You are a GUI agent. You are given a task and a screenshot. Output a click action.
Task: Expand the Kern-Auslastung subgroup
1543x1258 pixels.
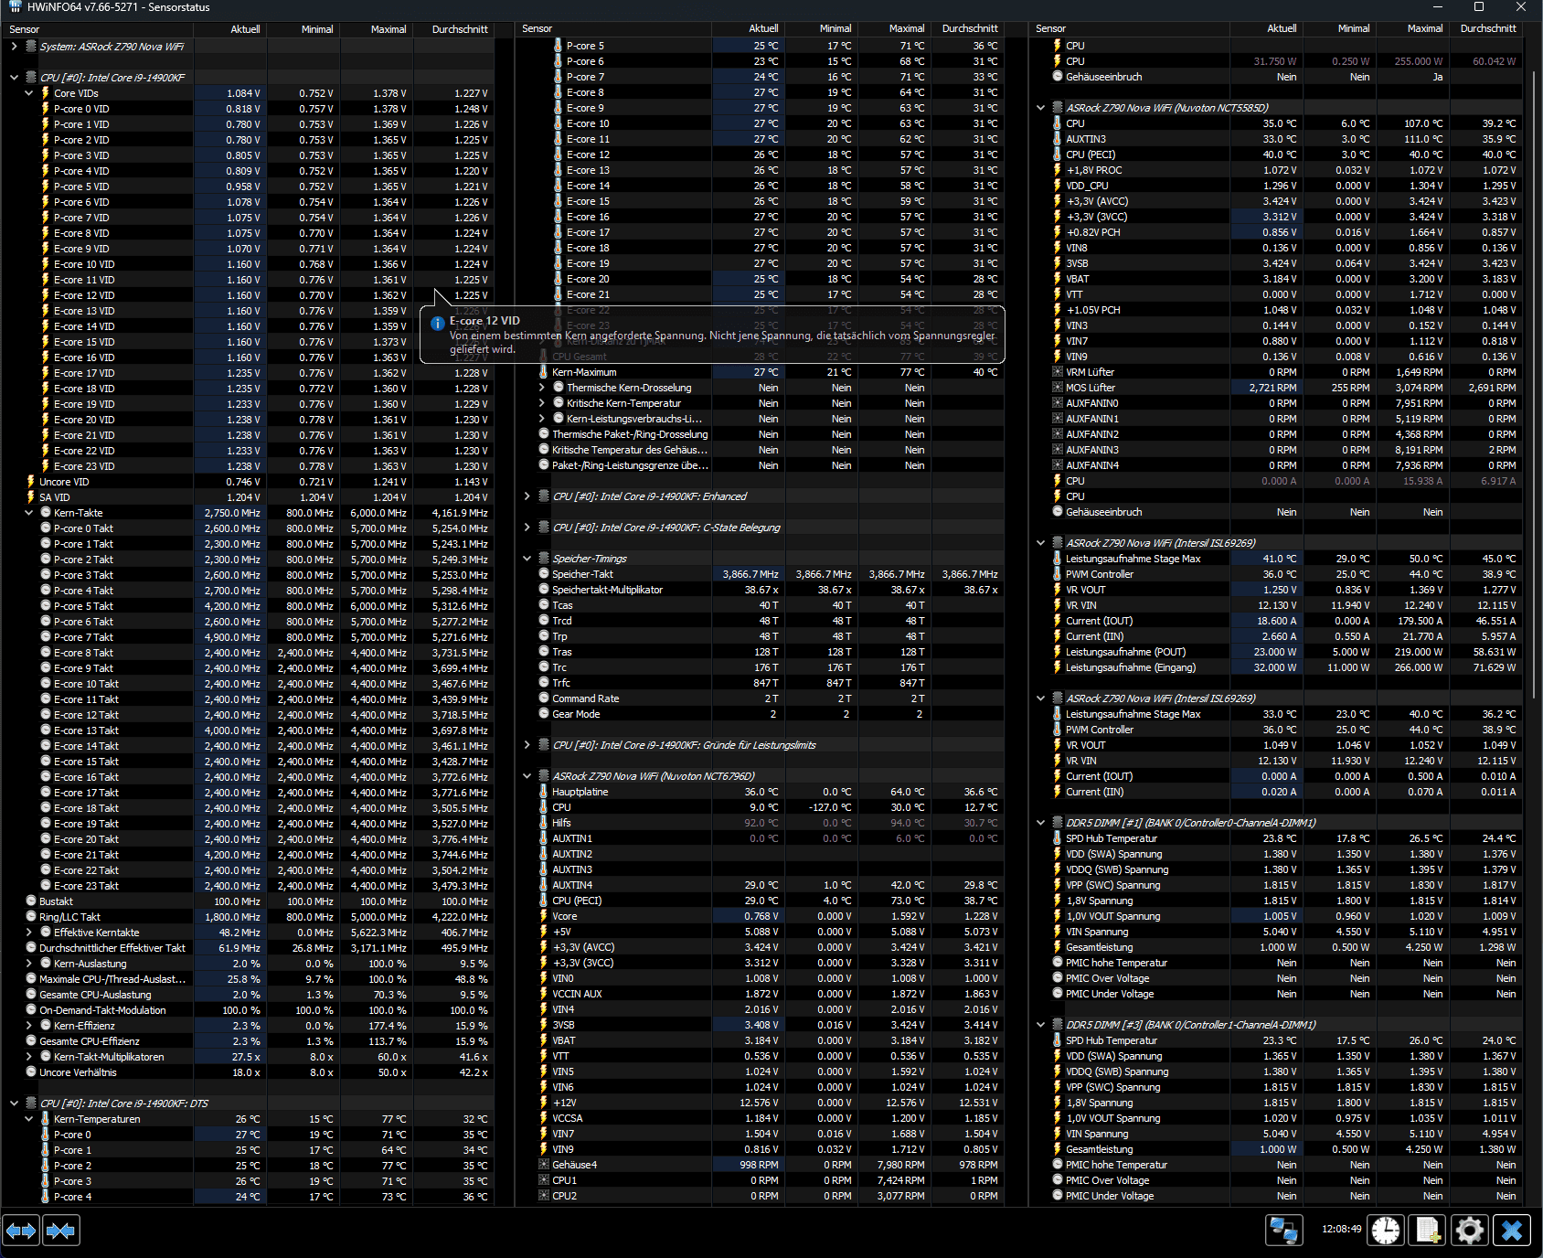tap(28, 964)
